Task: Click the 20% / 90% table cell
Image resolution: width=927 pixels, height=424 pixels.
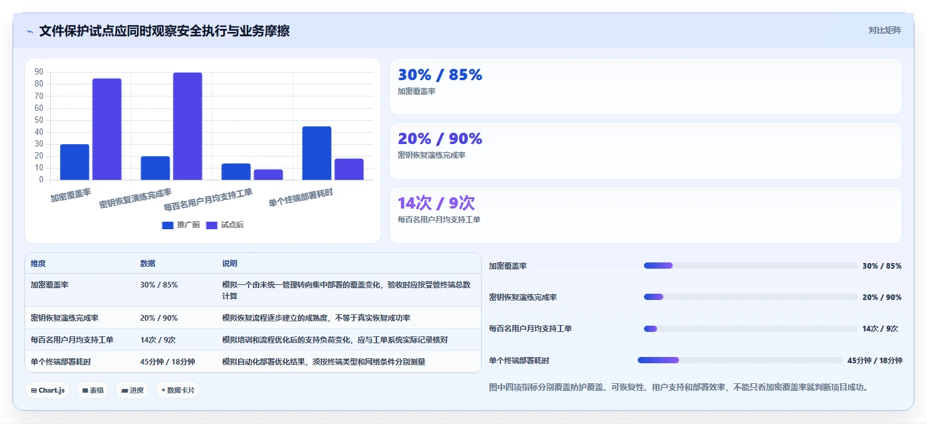Action: (x=159, y=318)
